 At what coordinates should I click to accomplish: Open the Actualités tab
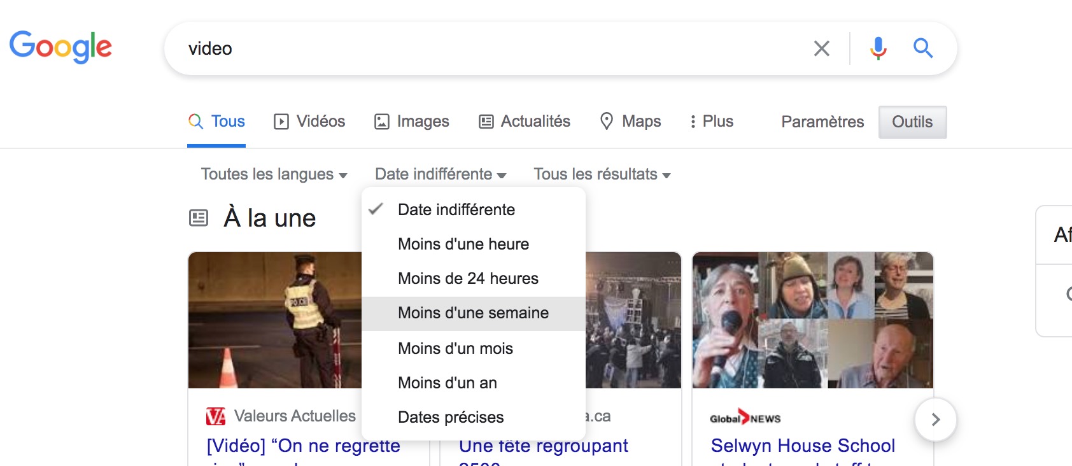click(525, 122)
